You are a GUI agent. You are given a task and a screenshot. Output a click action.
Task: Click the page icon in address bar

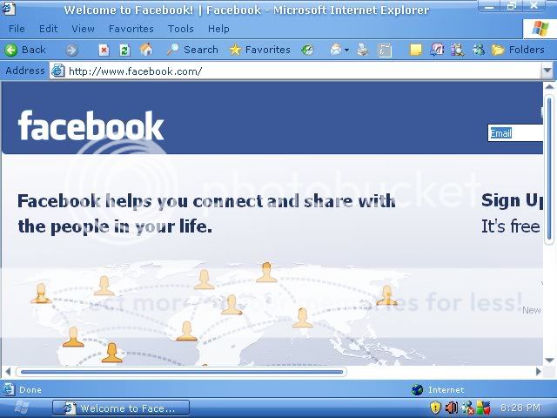pos(58,71)
